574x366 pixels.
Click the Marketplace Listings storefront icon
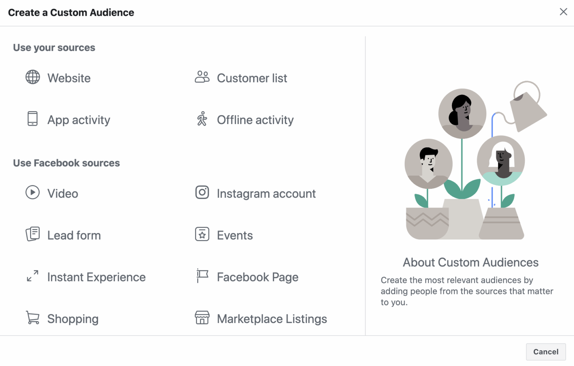pyautogui.click(x=202, y=318)
